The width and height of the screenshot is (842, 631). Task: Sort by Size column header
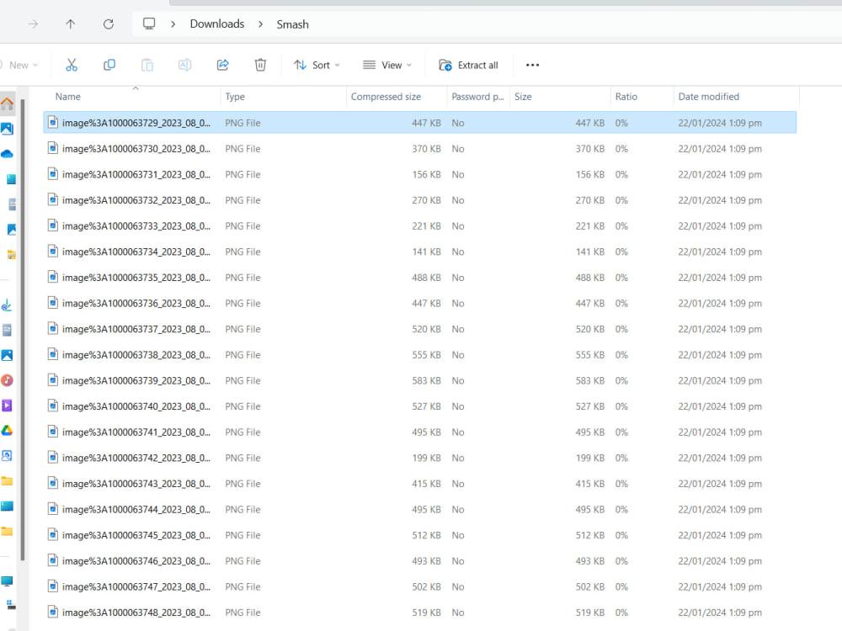(523, 97)
